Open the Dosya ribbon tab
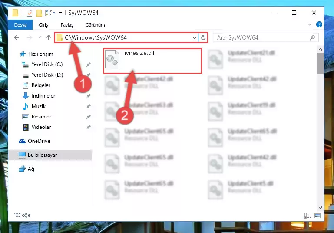The height and width of the screenshot is (233, 334). pos(20,25)
